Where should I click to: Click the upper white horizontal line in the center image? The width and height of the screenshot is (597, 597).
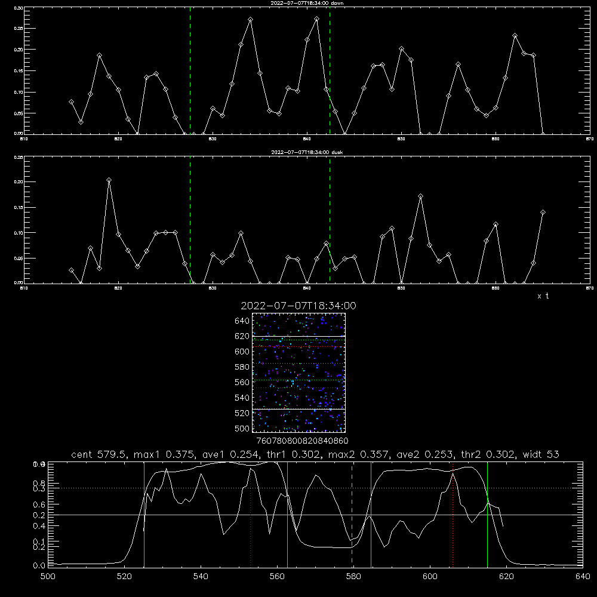298,336
